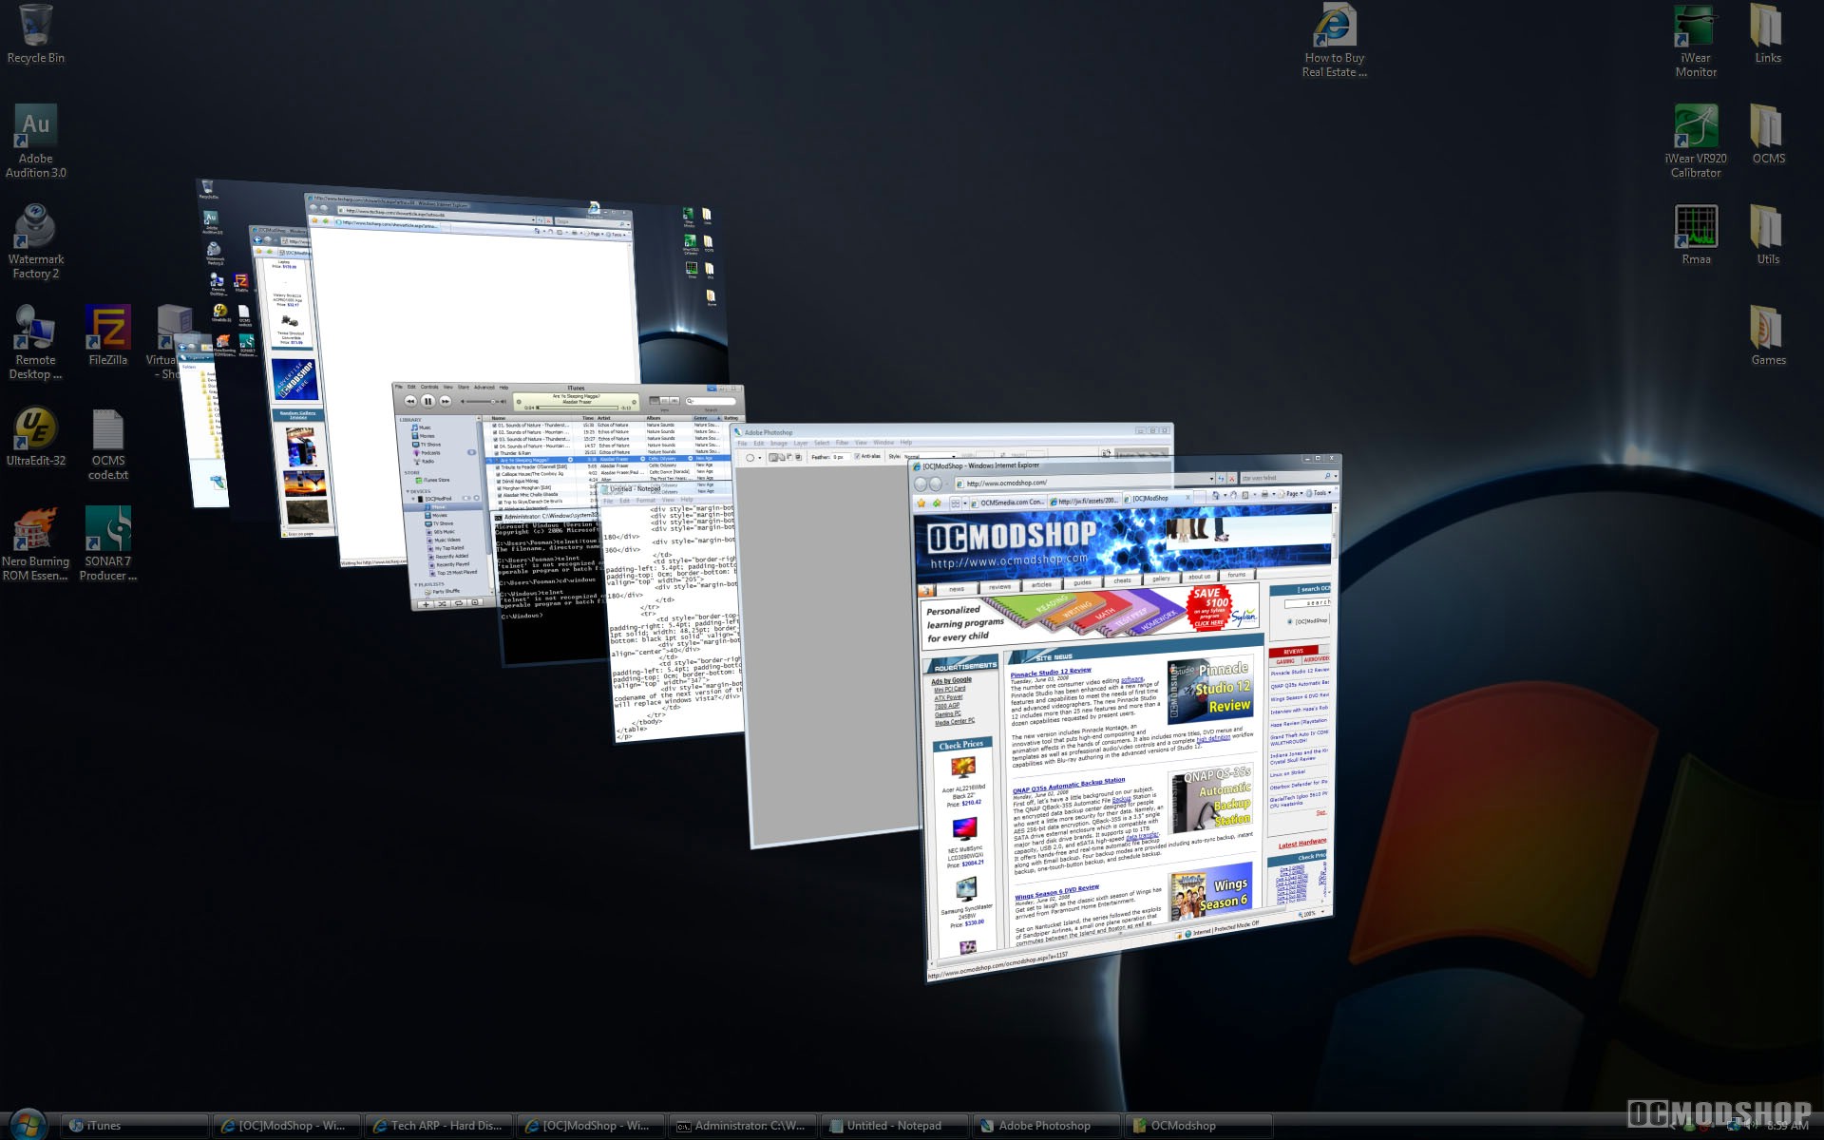Select the OCMS code.txt file icon
The width and height of the screenshot is (1824, 1140).
[x=107, y=444]
